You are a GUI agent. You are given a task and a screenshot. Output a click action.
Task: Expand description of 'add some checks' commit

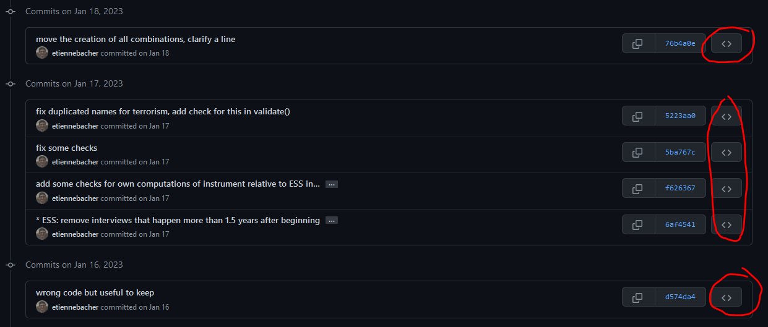pos(332,184)
